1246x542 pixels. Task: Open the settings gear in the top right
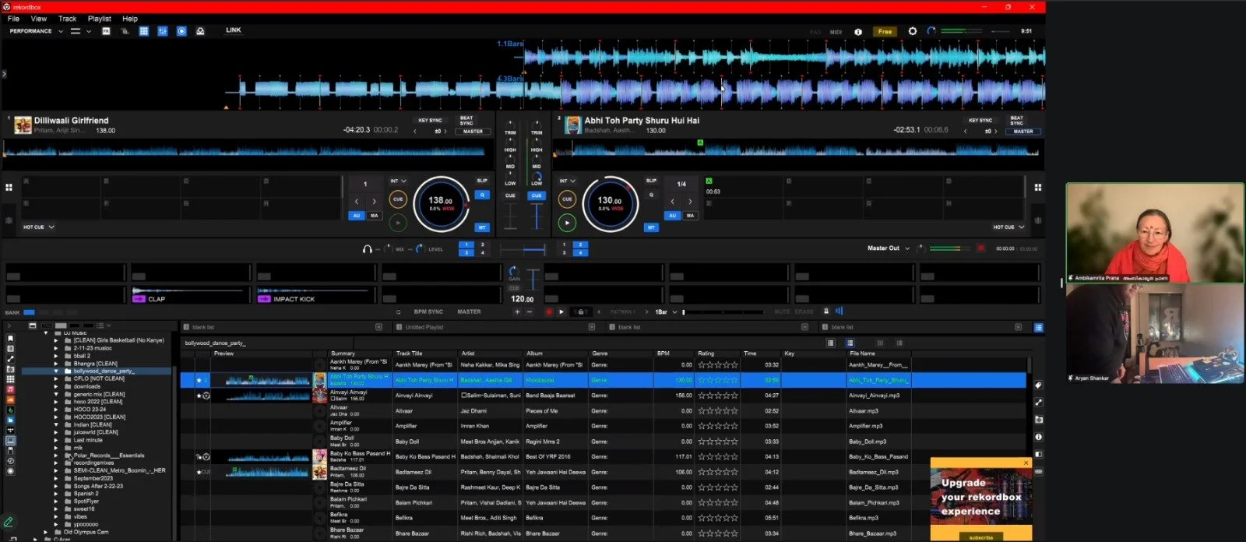click(x=913, y=31)
